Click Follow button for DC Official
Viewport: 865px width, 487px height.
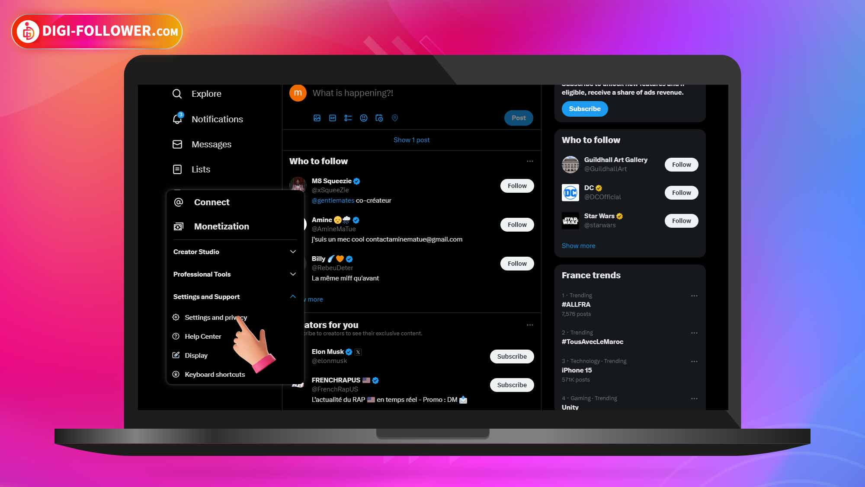point(681,192)
